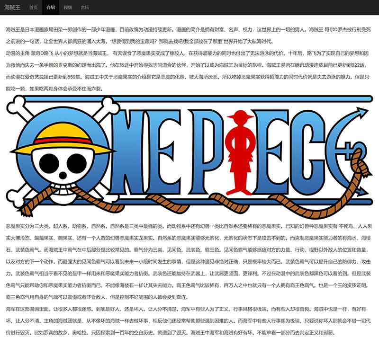Click the anchor arrow tip on the logo's right

[x=362, y=113]
